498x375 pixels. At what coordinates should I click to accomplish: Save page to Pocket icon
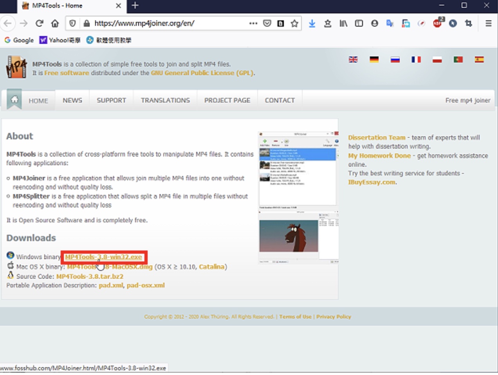click(267, 23)
